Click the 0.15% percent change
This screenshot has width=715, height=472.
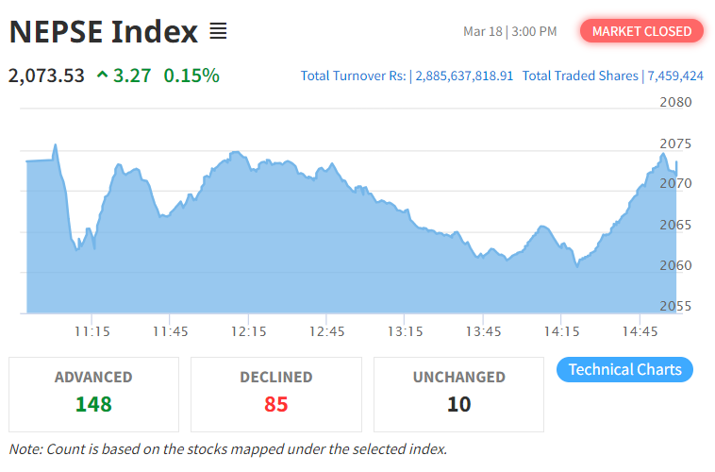[191, 75]
